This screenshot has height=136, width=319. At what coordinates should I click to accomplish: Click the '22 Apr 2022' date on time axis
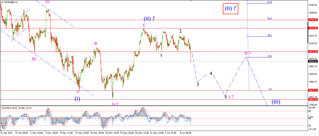click(7, 133)
